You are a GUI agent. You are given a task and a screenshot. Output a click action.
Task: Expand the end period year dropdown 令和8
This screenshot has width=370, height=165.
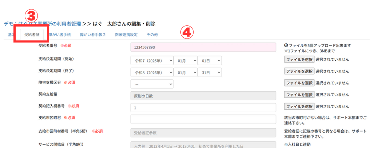click(x=151, y=72)
